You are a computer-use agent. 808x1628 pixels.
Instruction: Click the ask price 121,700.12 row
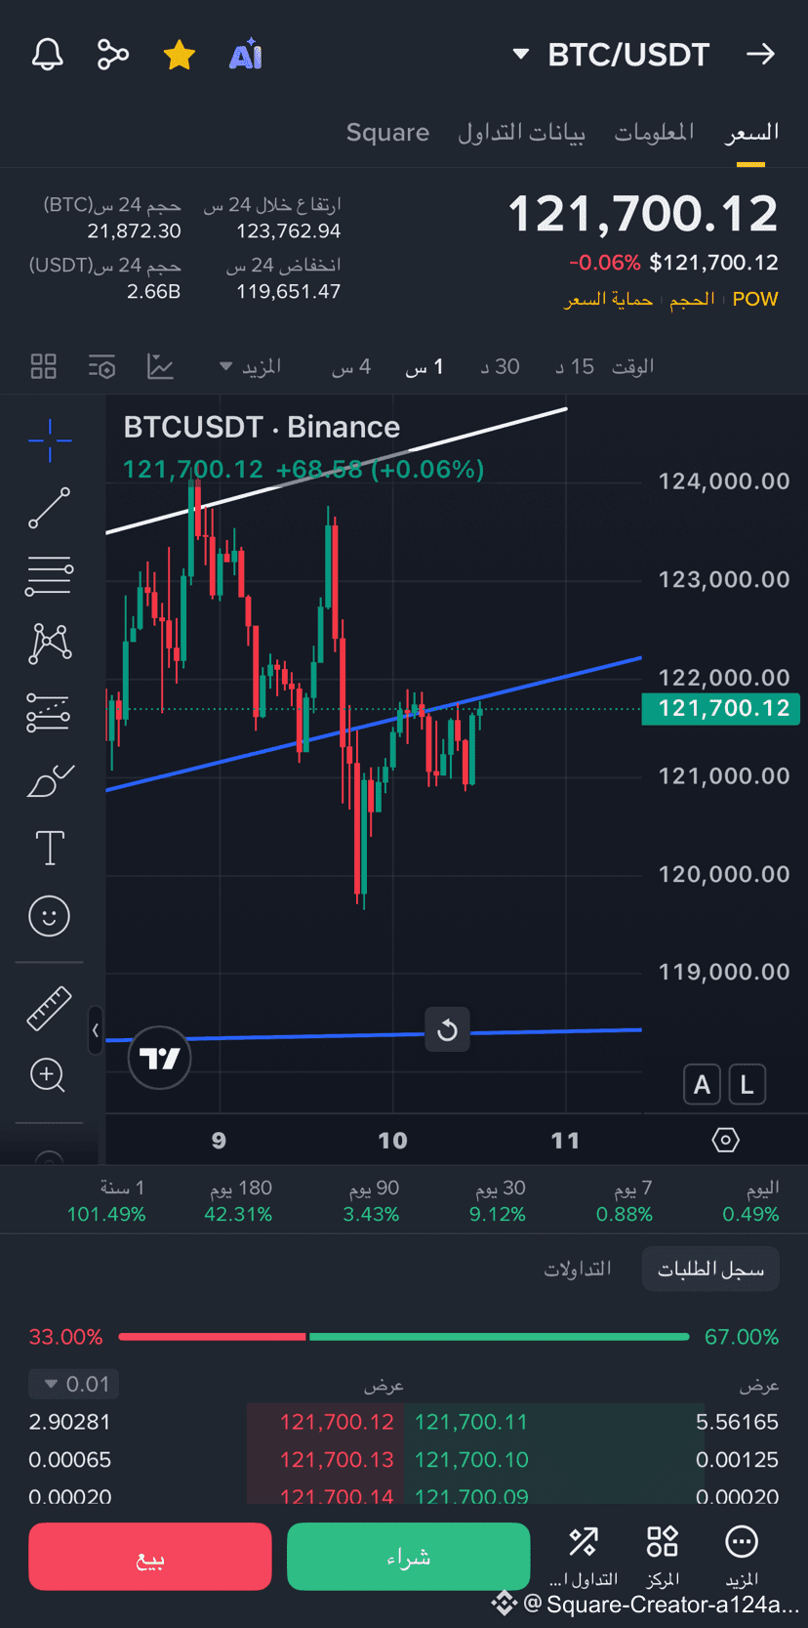coord(337,1422)
